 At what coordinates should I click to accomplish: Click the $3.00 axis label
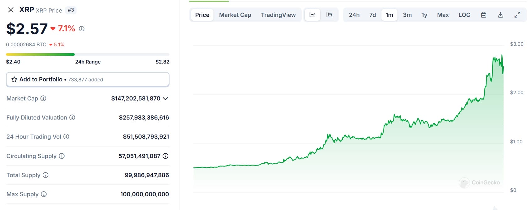517,44
